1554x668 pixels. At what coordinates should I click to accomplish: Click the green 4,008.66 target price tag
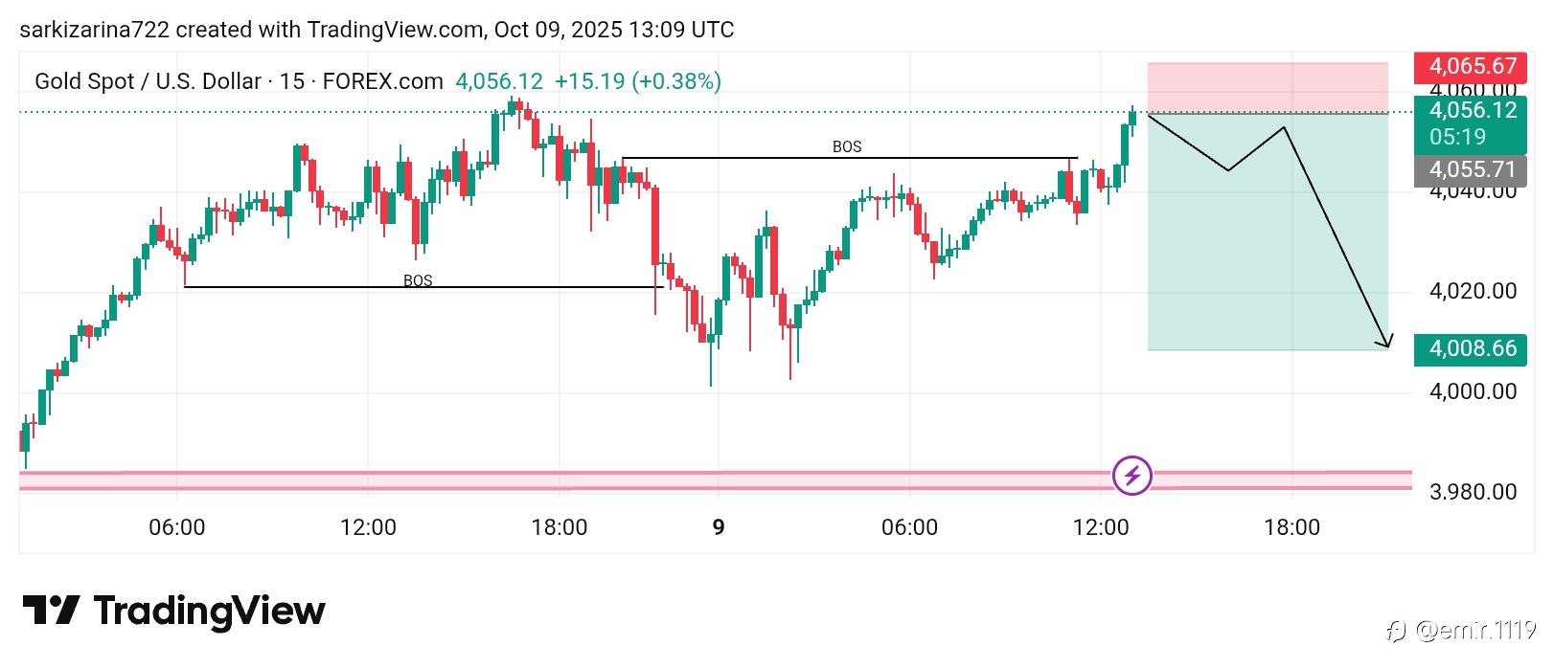pyautogui.click(x=1471, y=348)
